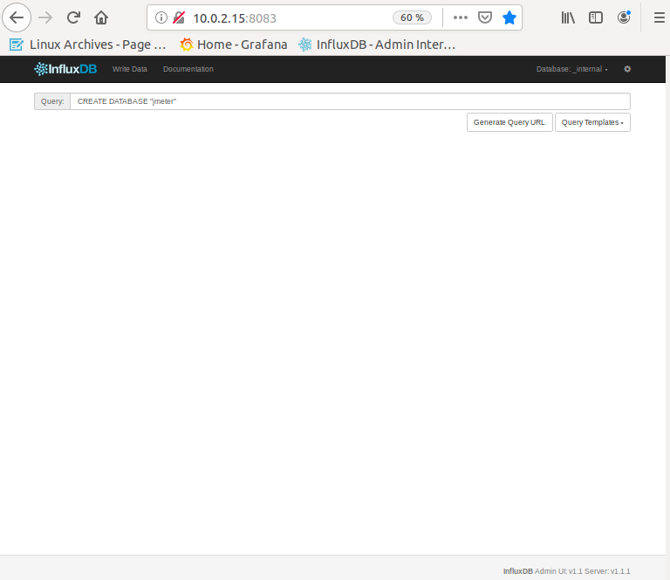
Task: Open Documentation in navbar
Action: [x=188, y=69]
